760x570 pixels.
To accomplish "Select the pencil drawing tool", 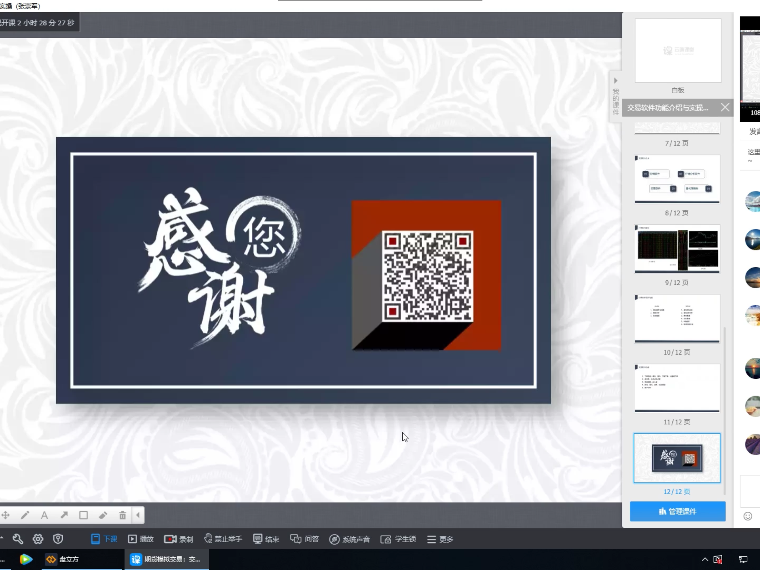I will point(25,515).
